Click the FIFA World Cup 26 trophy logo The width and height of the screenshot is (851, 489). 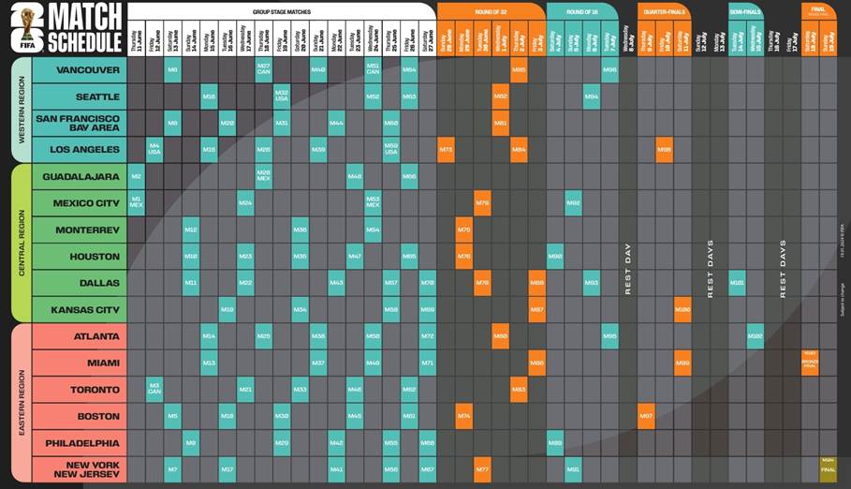[26, 28]
